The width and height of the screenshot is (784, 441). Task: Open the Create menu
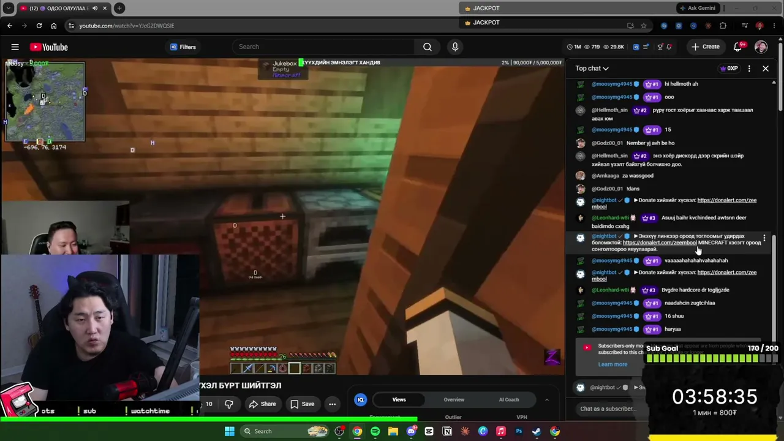click(705, 47)
